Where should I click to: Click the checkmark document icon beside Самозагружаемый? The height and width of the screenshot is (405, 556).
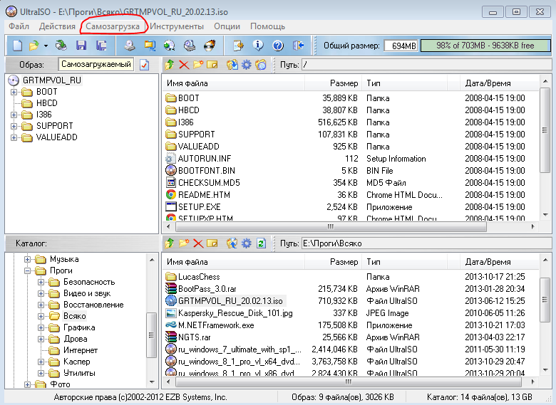pyautogui.click(x=144, y=65)
